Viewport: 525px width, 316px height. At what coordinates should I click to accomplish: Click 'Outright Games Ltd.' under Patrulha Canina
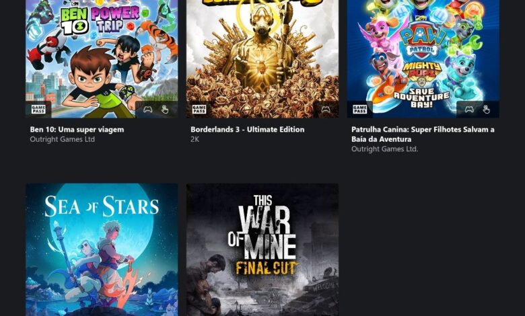385,149
